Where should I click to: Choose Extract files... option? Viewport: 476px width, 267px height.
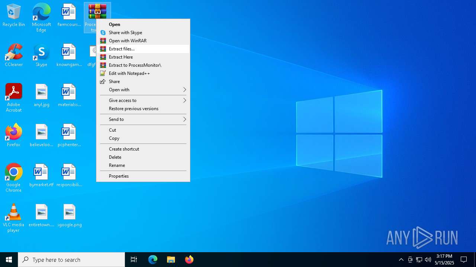(x=143, y=49)
